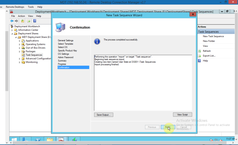Collapse the Deployment Shares node
Image resolution: width=238 pixels, height=145 pixels.
[12, 33]
